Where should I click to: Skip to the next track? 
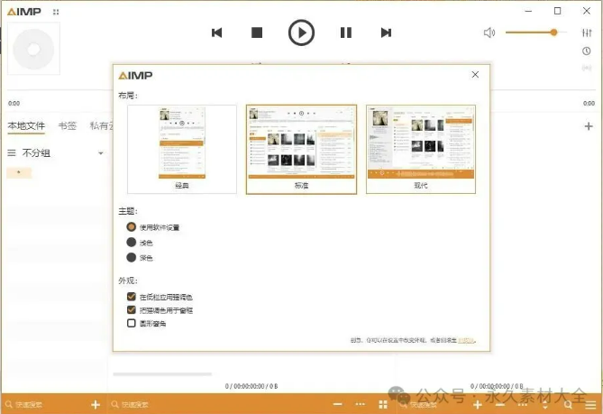click(386, 32)
